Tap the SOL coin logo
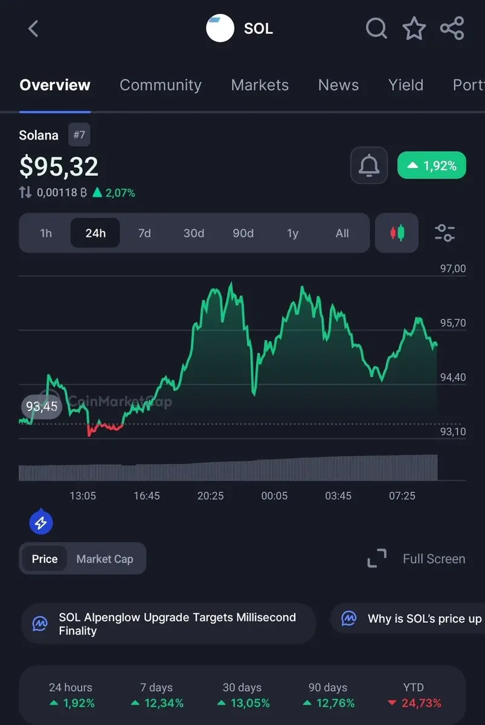The image size is (485, 725). pos(220,28)
